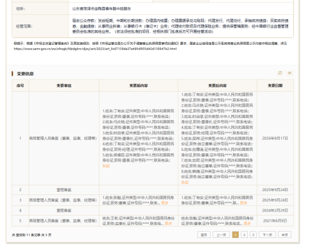Expand 更多 in row 5 变更前内容
312x247 pixels.
(x=168, y=223)
